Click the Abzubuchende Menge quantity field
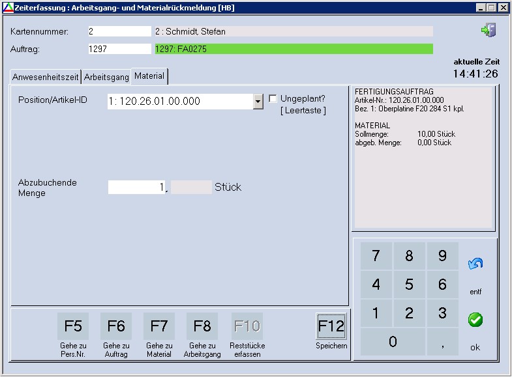 click(138, 188)
